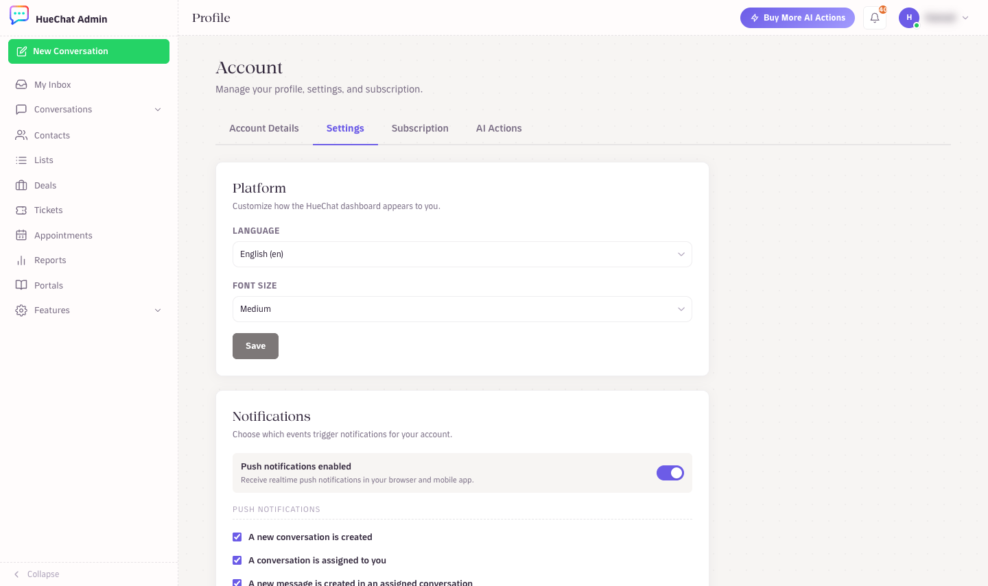The height and width of the screenshot is (586, 988).
Task: Click the Reports menu label
Action: [x=50, y=260]
